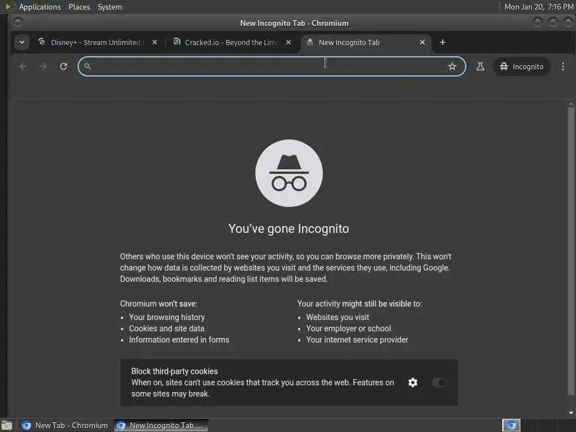Open a new tab with plus icon
This screenshot has width=576, height=432.
pyautogui.click(x=443, y=42)
